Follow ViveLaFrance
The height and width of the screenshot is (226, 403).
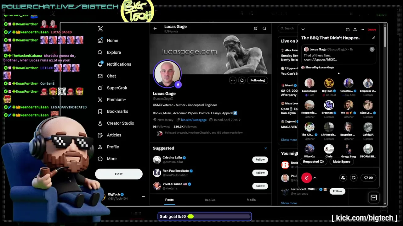coord(260,186)
